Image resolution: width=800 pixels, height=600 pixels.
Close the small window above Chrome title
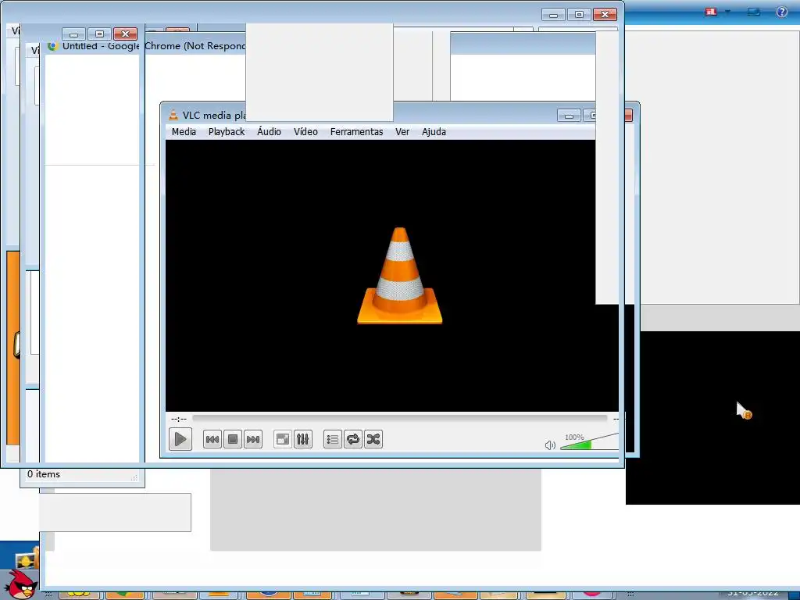coord(125,34)
